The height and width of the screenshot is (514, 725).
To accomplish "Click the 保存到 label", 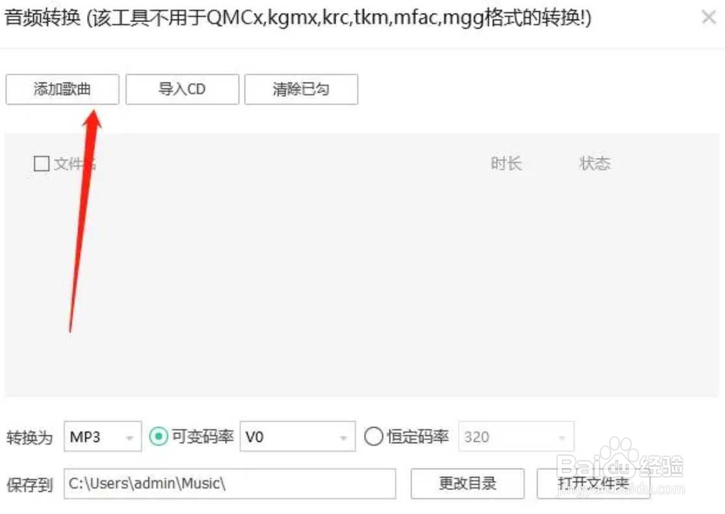I will click(30, 485).
